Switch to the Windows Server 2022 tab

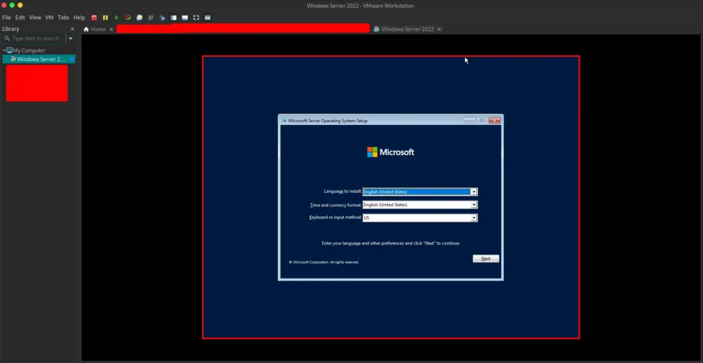point(408,29)
